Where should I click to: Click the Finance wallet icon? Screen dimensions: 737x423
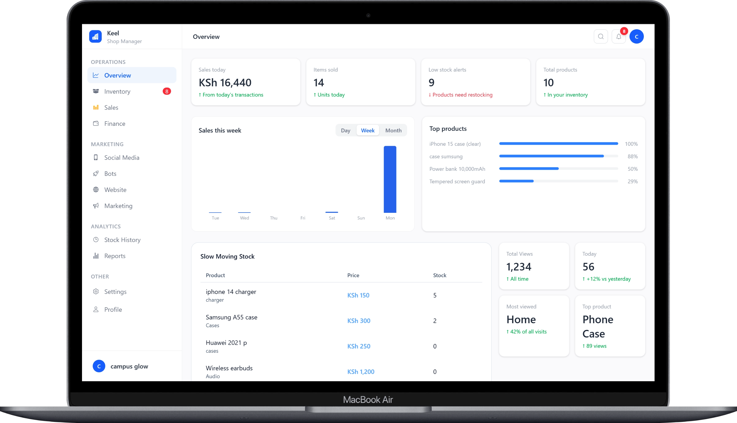[x=96, y=123]
